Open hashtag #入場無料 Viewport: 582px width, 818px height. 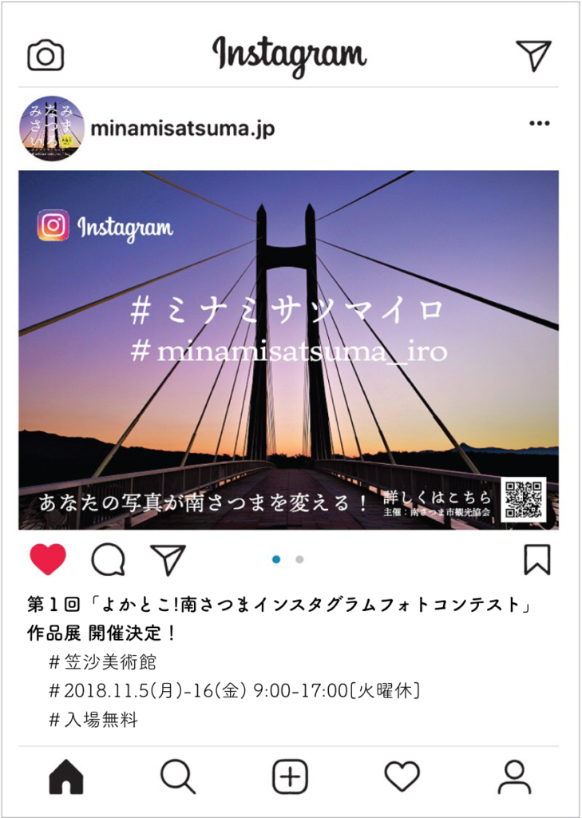pos(93,721)
